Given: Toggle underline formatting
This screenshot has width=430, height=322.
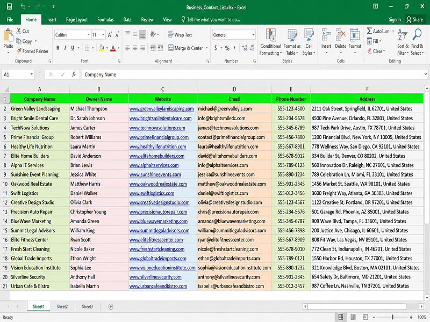Looking at the screenshot, I should 73,48.
